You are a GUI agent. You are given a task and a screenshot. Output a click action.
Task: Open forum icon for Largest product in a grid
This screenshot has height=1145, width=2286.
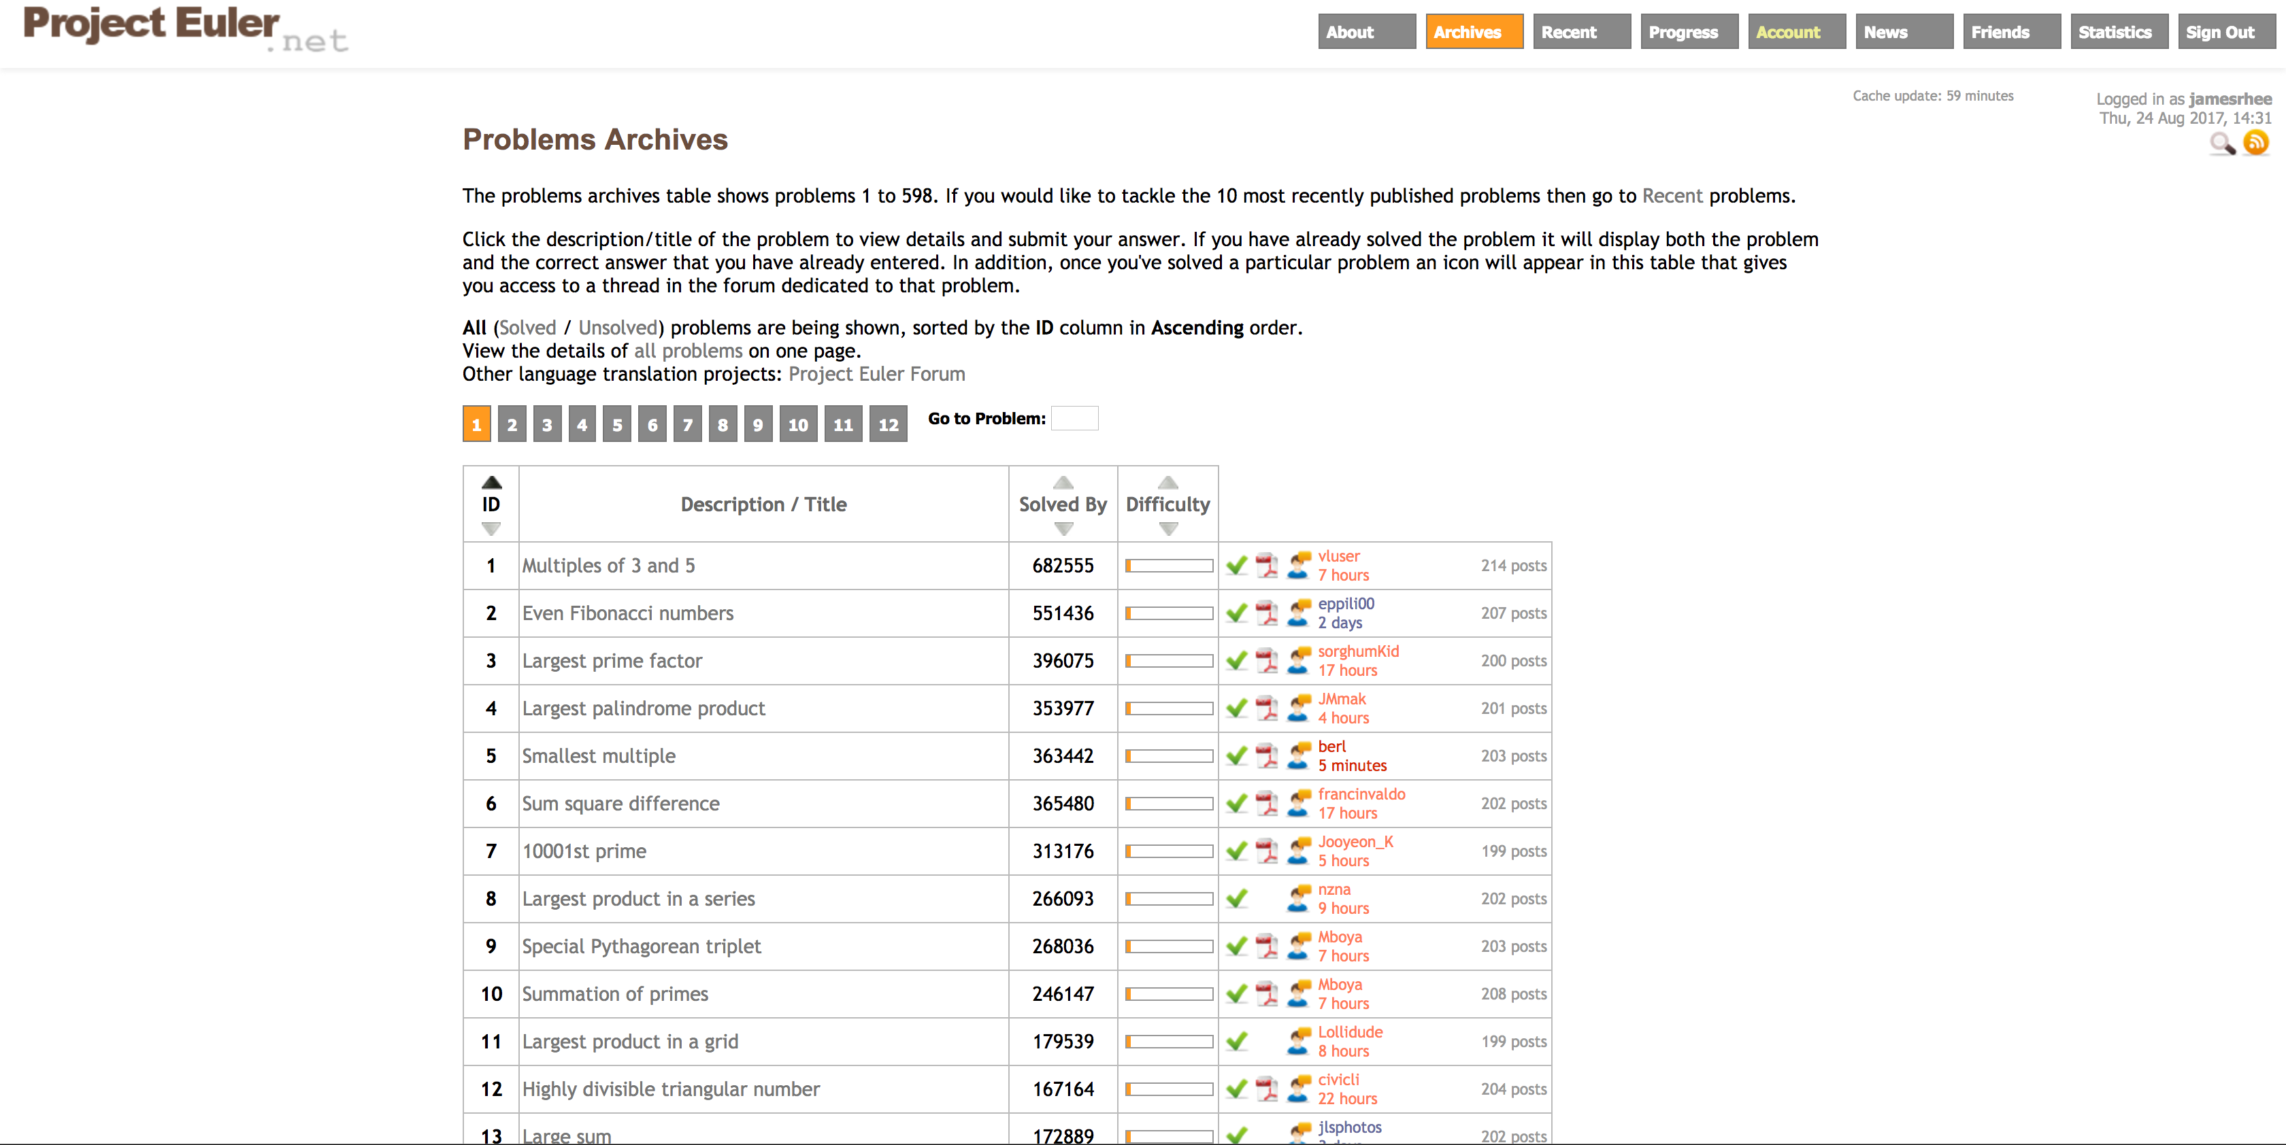(x=1299, y=1041)
